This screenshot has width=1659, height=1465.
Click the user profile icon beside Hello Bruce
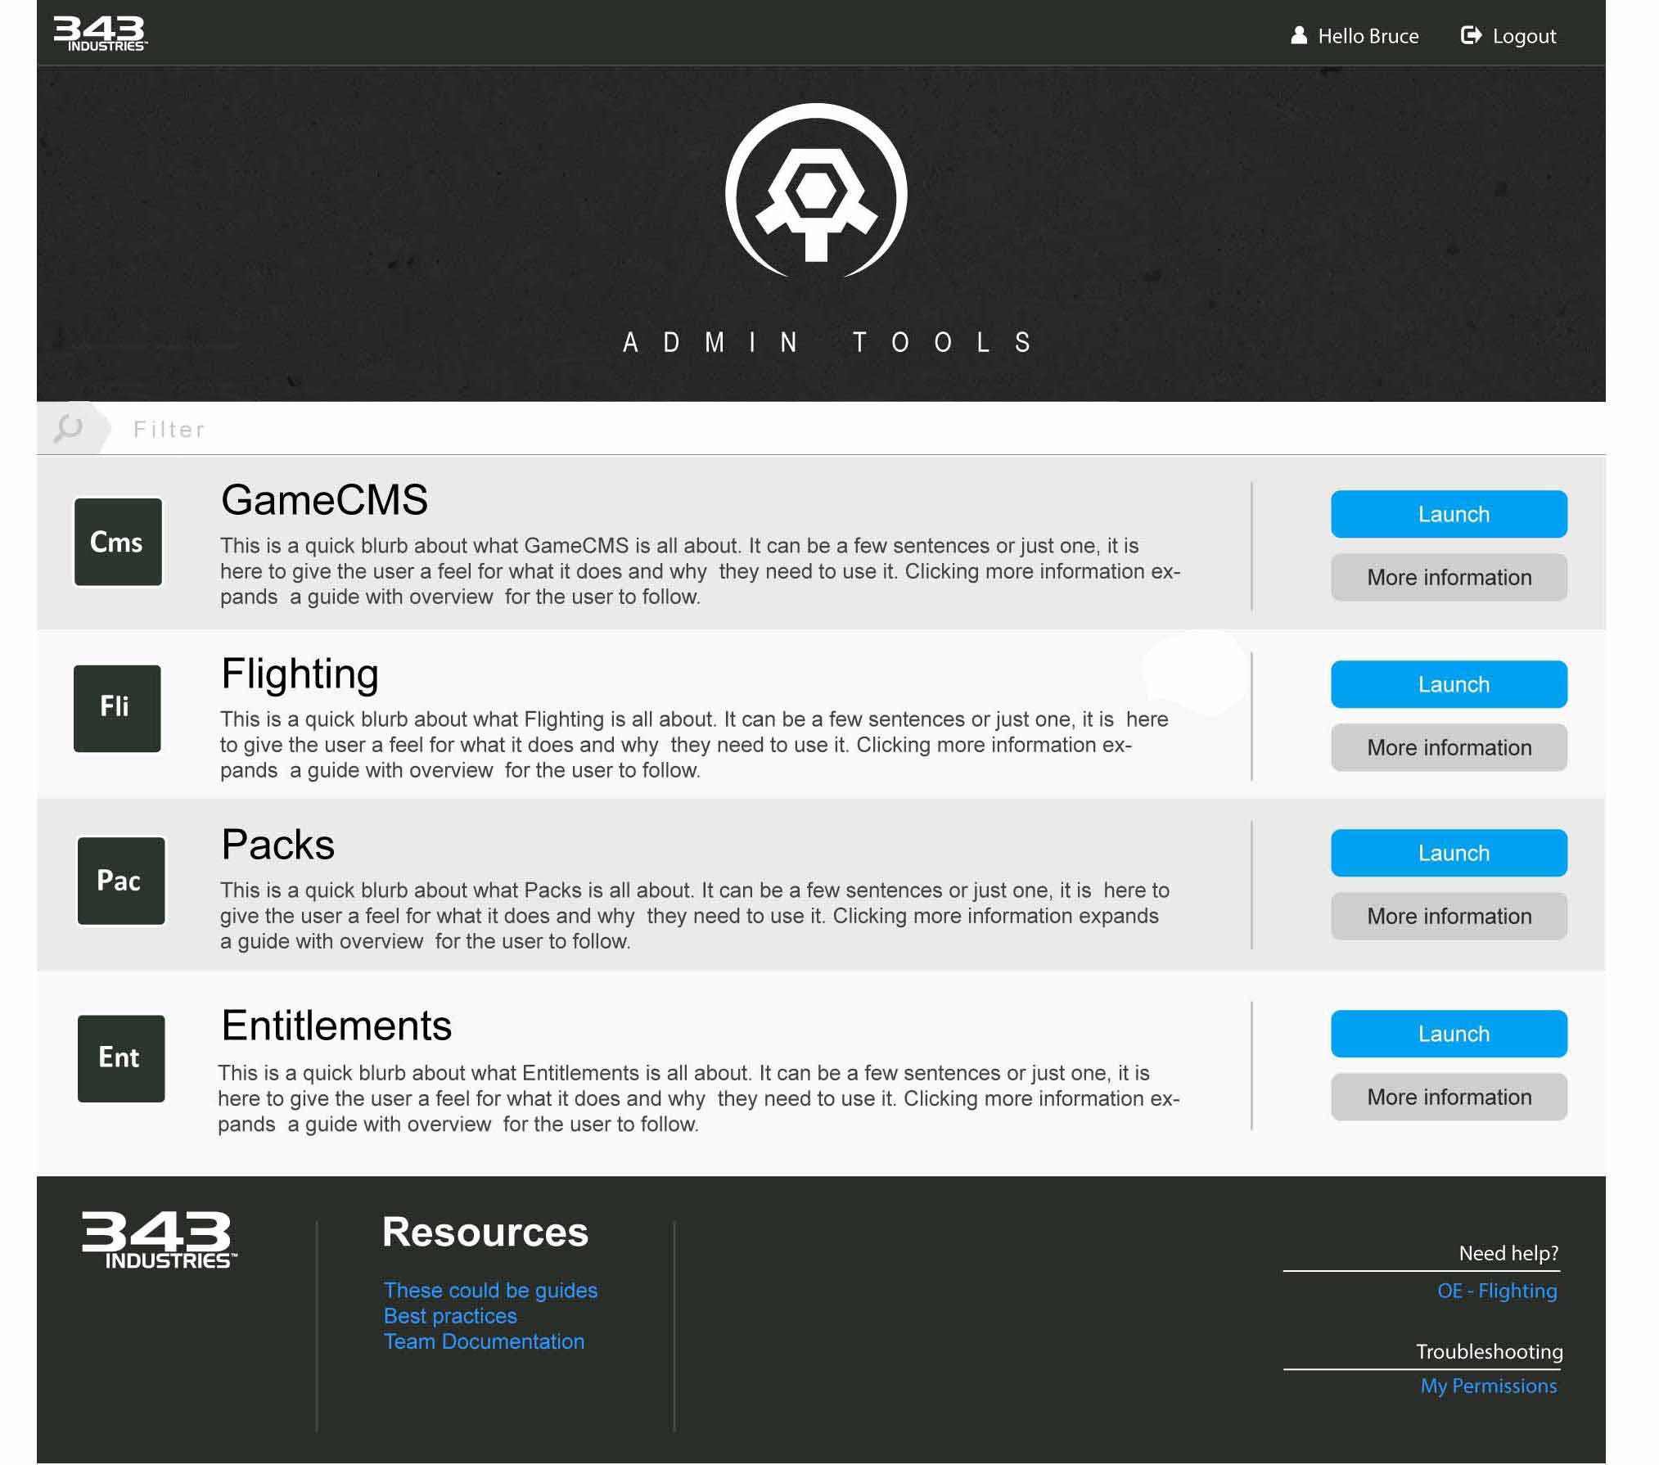click(1298, 35)
